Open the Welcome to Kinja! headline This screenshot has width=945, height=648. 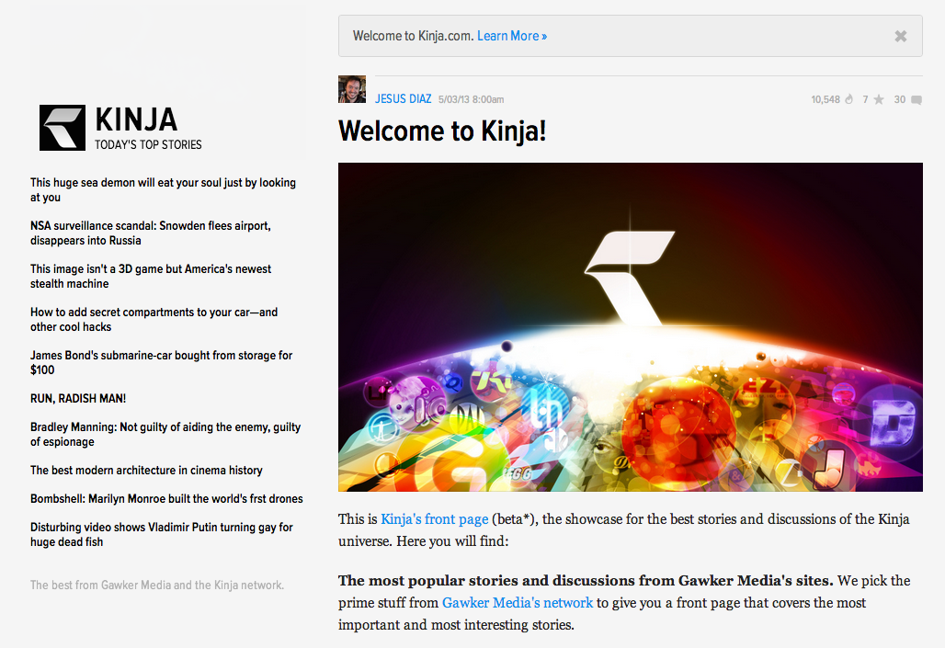pos(442,131)
